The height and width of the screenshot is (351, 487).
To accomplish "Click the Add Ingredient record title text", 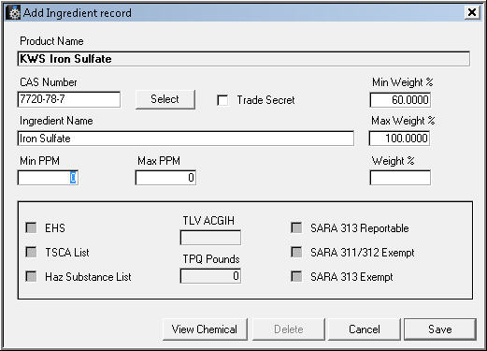I will click(78, 13).
